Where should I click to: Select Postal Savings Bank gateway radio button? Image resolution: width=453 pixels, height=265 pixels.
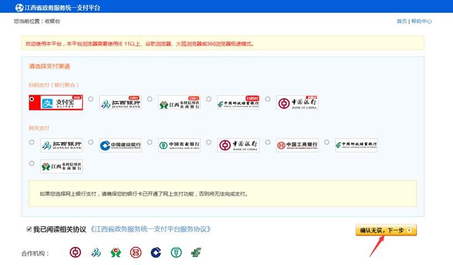pyautogui.click(x=327, y=142)
